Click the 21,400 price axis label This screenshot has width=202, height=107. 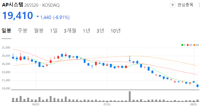pos(6,80)
